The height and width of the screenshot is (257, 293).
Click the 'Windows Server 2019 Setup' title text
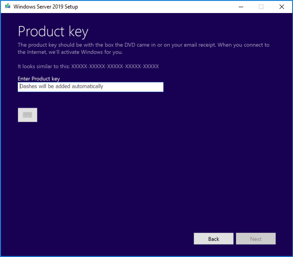[x=46, y=7]
